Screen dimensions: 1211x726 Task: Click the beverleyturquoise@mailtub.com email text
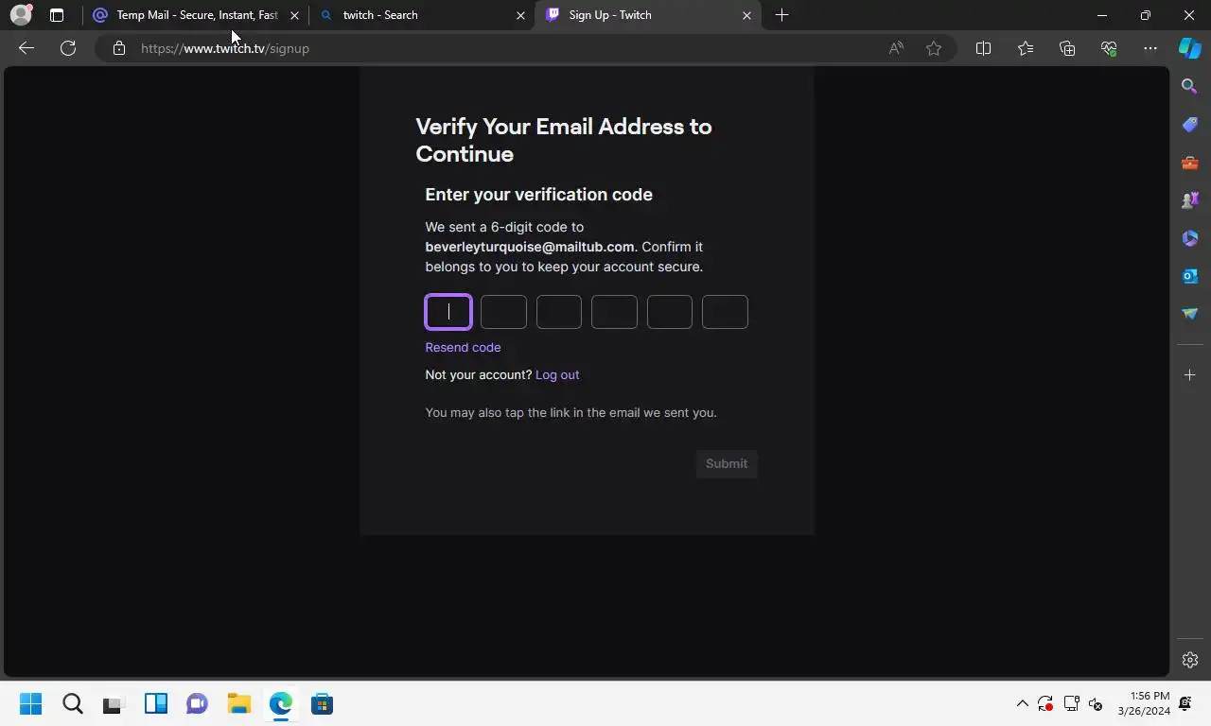tap(530, 247)
